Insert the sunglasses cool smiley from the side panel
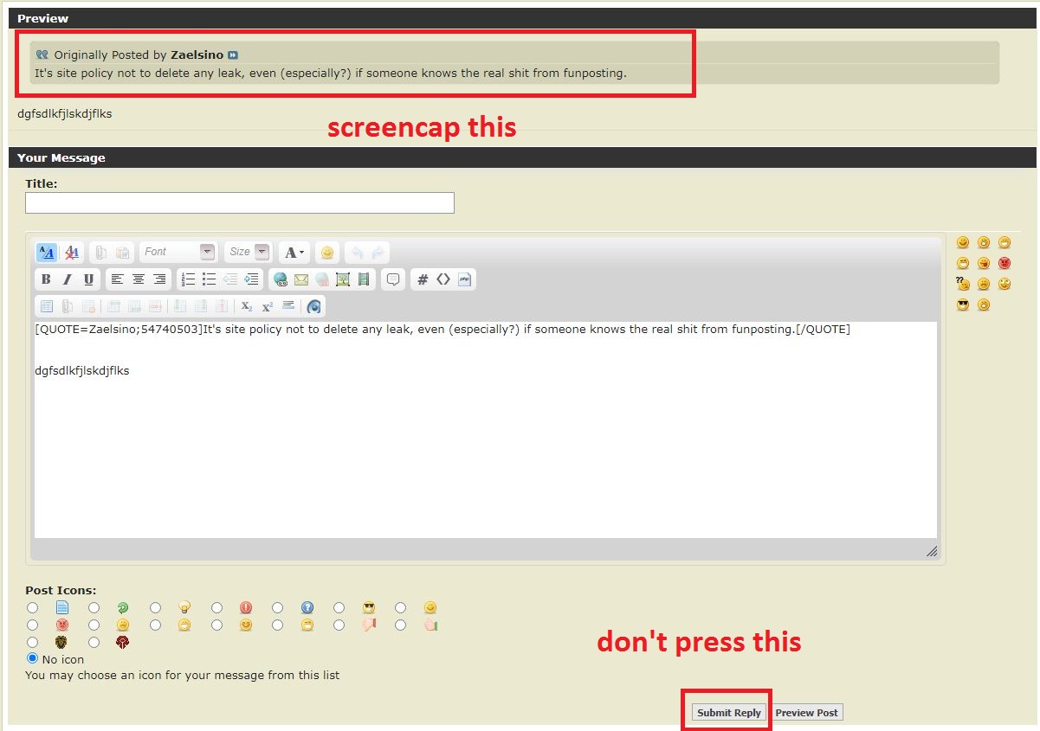1040x731 pixels. coord(963,305)
